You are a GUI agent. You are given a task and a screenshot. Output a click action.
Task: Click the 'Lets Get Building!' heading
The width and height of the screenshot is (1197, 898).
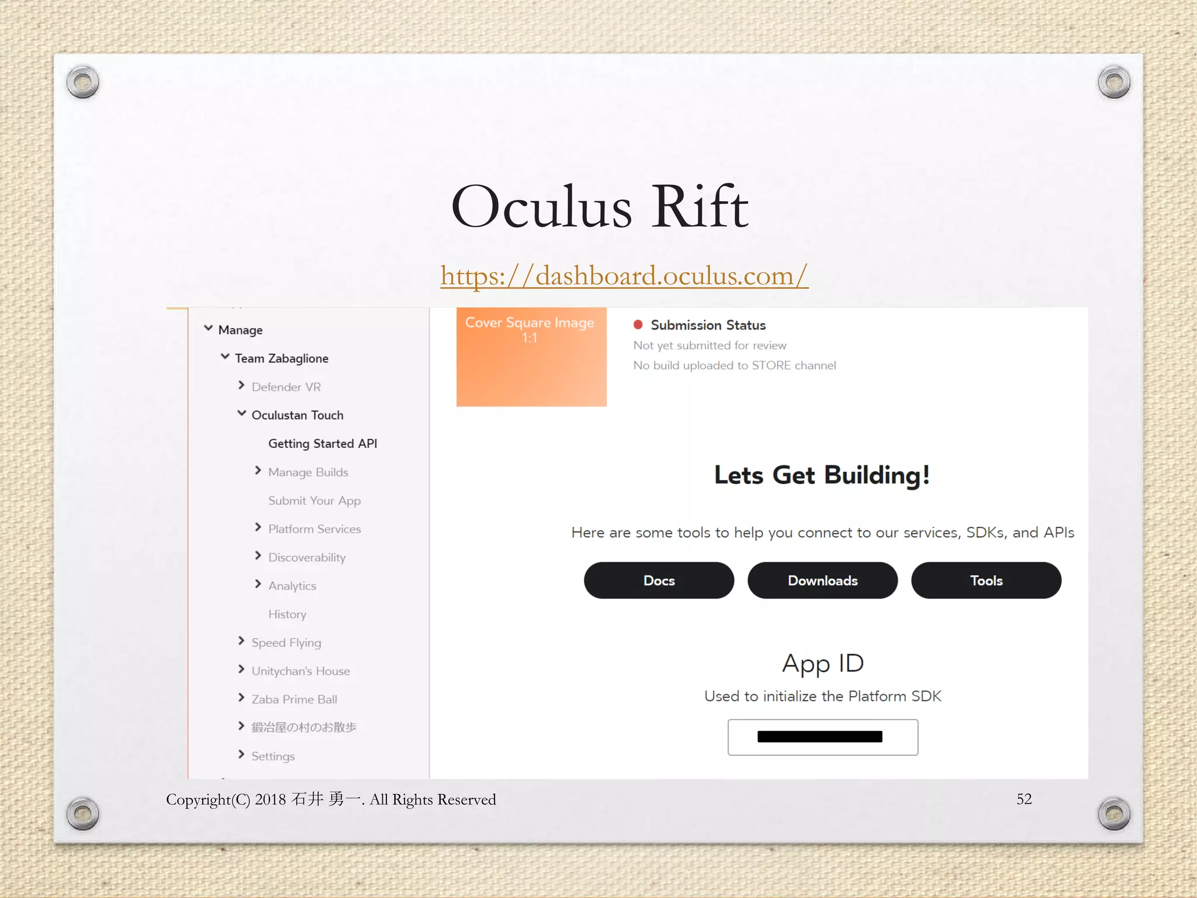pos(822,475)
